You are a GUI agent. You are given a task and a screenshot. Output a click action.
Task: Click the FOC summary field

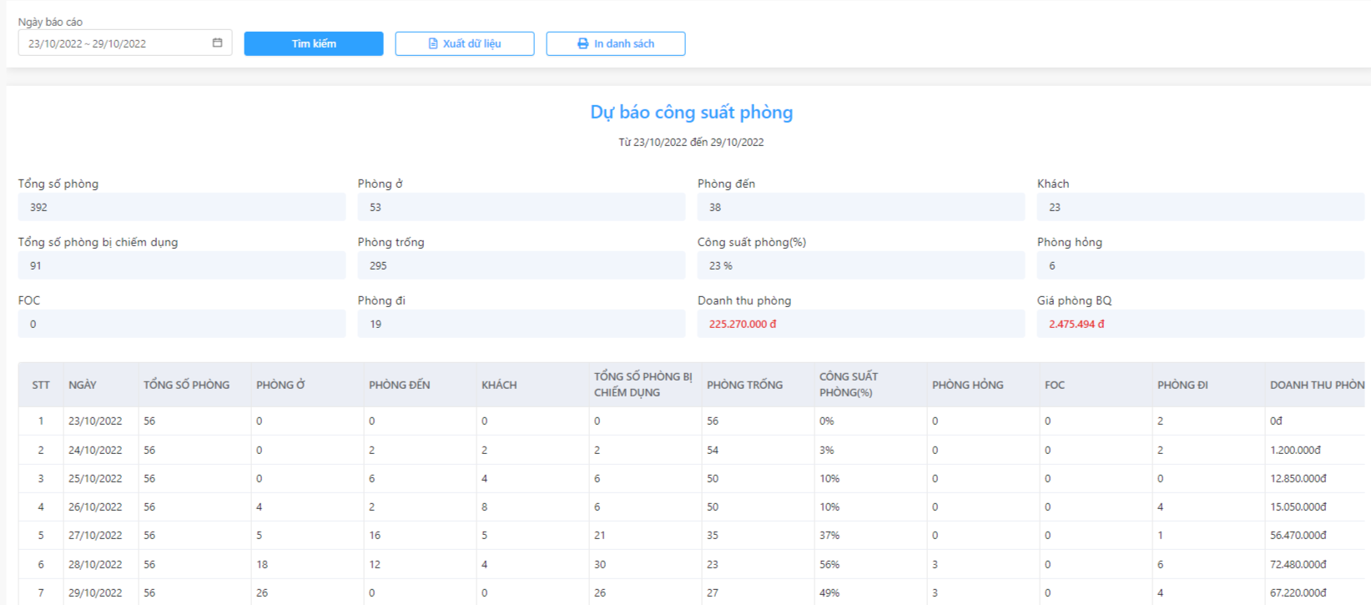tap(182, 324)
